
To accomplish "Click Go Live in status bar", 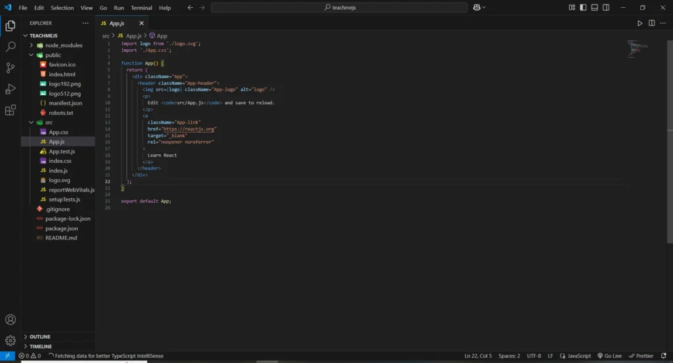I will pyautogui.click(x=609, y=356).
